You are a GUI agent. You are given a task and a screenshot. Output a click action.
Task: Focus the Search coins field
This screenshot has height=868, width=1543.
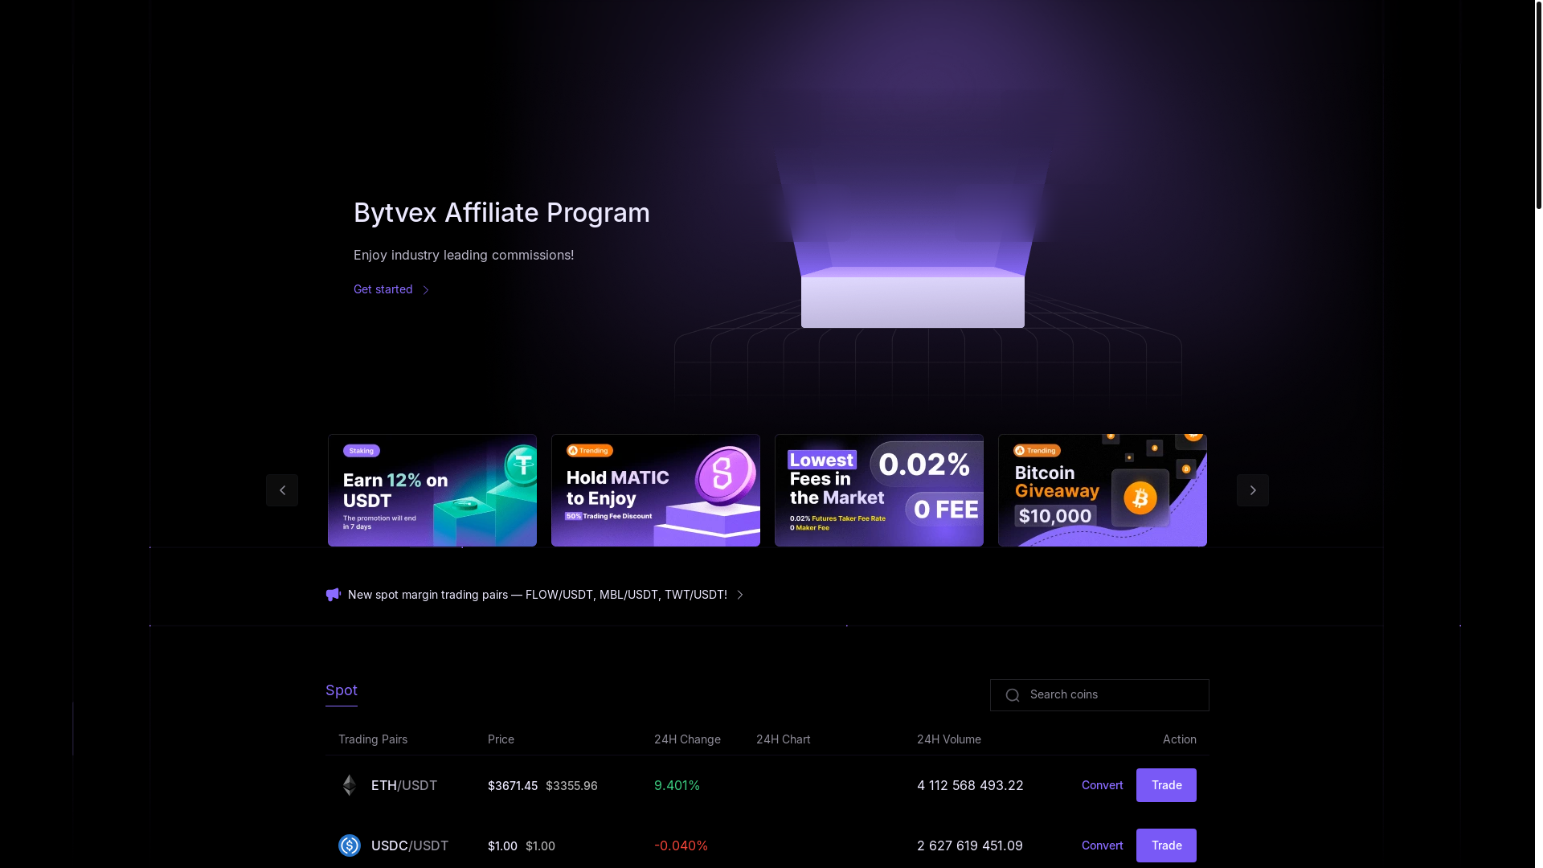click(1099, 695)
